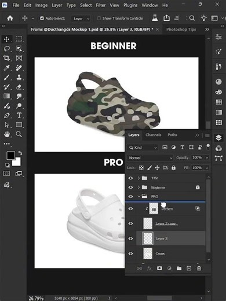Screen dimensions: 226x301
Task: Open the File menu
Action: point(16,5)
